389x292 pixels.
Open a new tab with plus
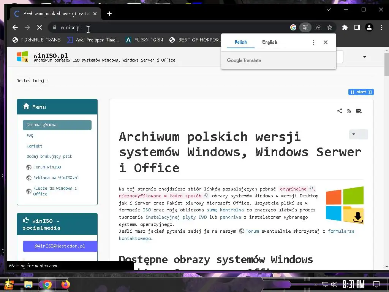click(109, 14)
